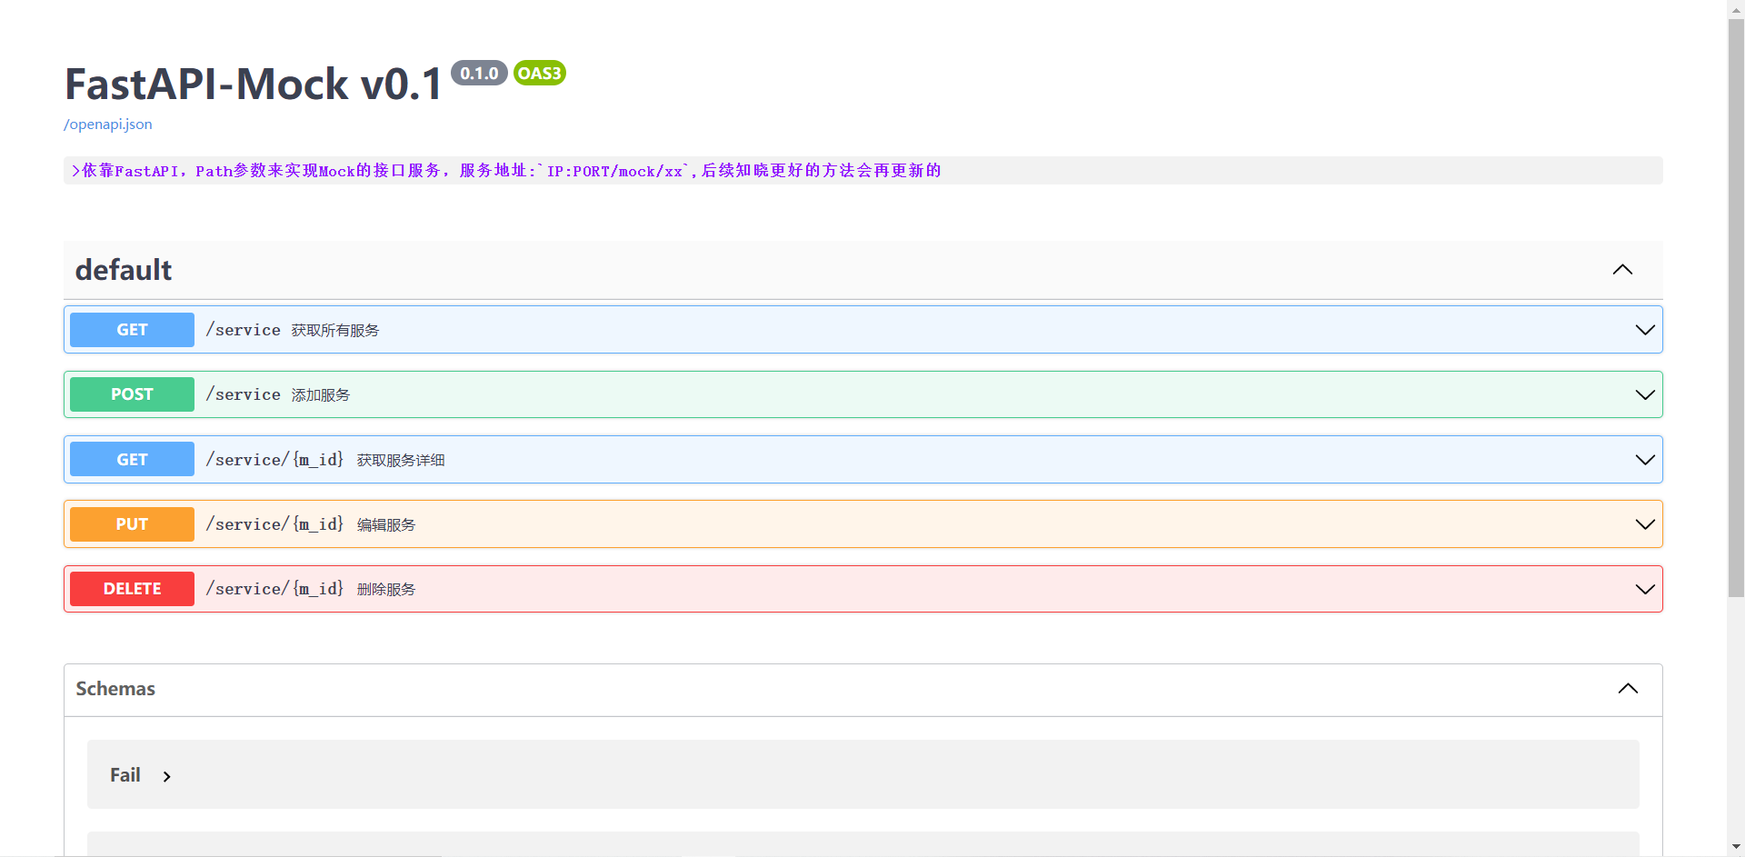The height and width of the screenshot is (857, 1745).
Task: Click the POST method badge
Action: pyautogui.click(x=132, y=394)
